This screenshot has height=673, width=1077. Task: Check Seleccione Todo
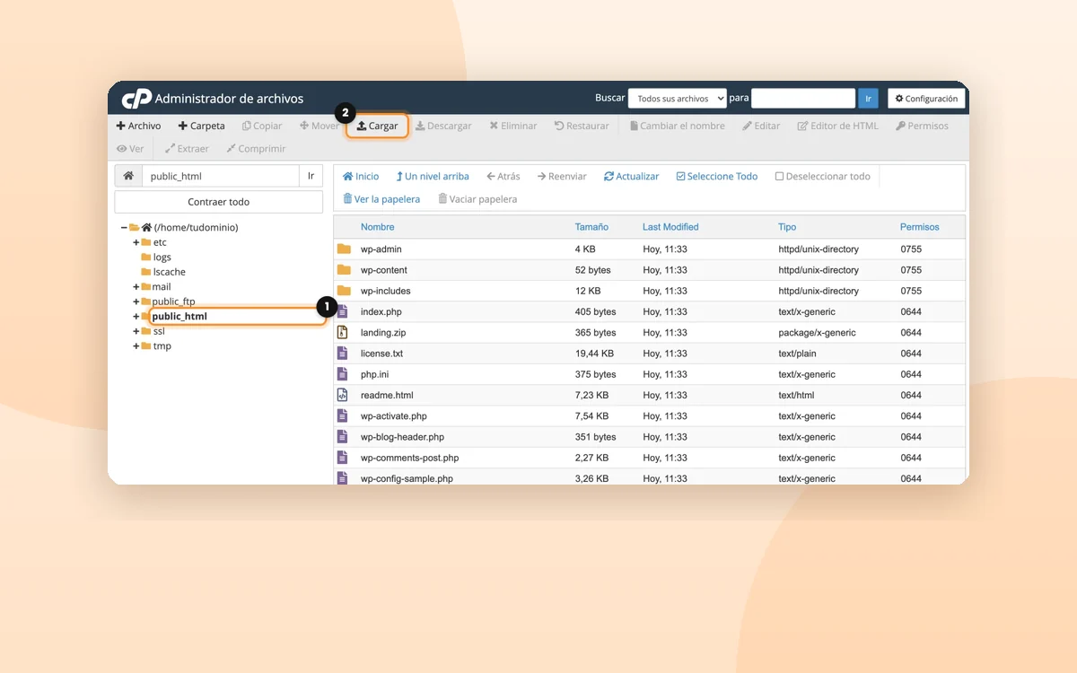coord(717,177)
